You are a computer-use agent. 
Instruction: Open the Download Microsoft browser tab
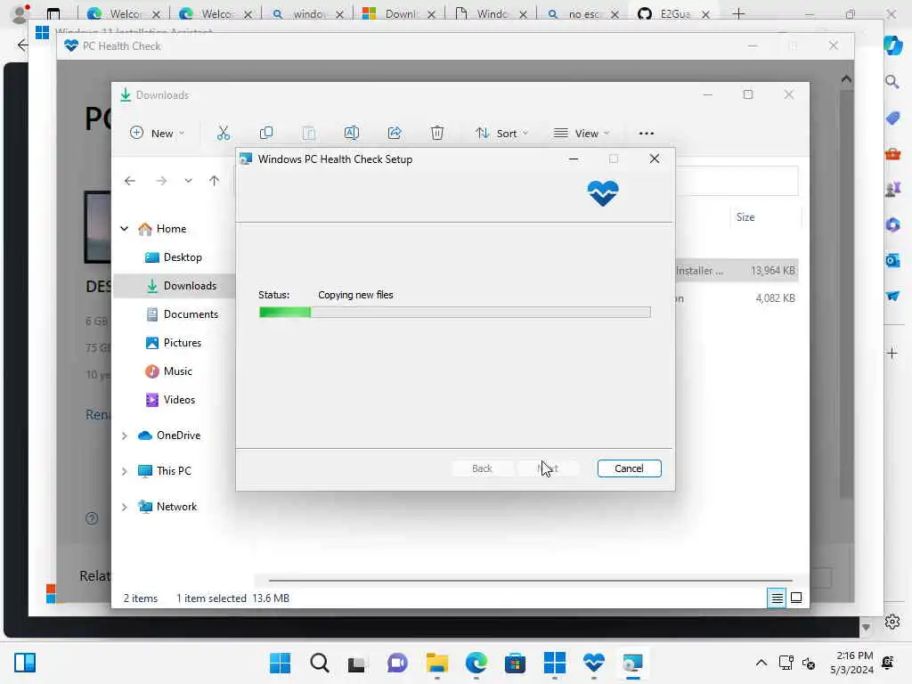pos(400,13)
